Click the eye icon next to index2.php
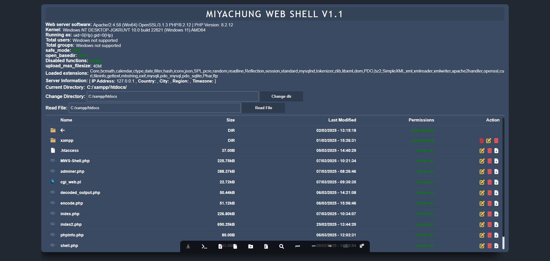This screenshot has width=550, height=261. [x=53, y=224]
